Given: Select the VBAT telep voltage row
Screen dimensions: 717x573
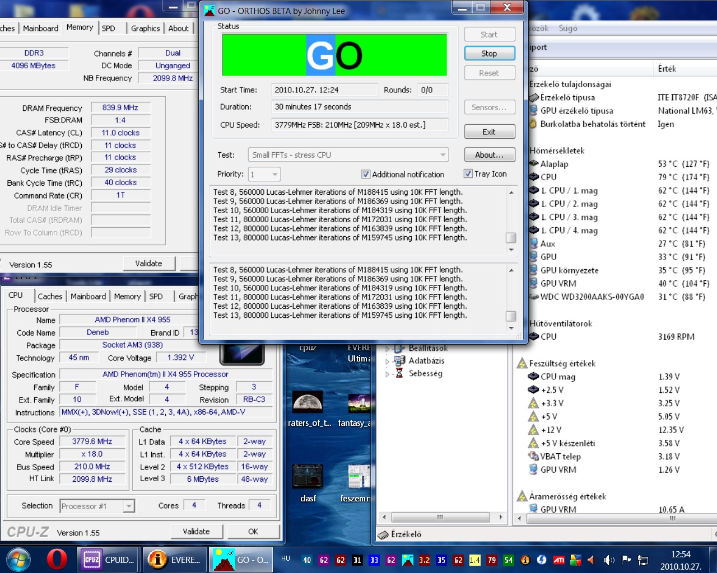Looking at the screenshot, I should click(622, 456).
